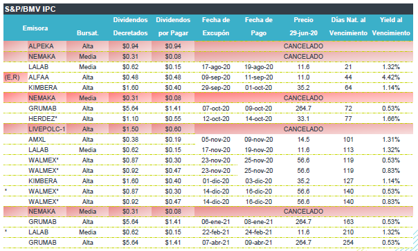Select the Dividendos Decretados header

click(130, 26)
